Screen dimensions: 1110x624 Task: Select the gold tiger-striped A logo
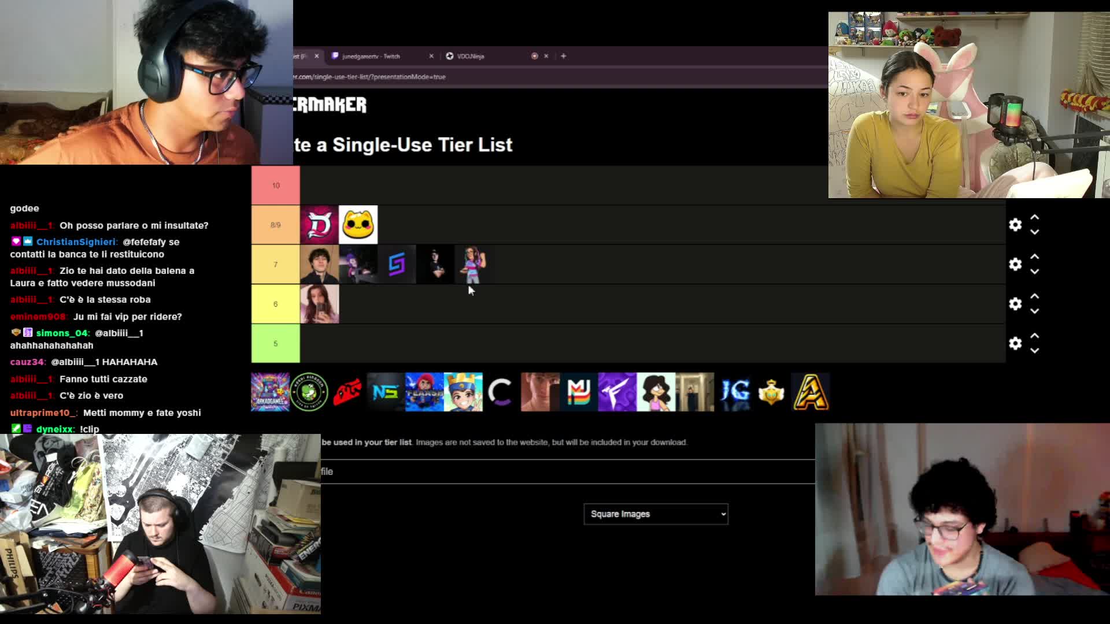point(811,392)
